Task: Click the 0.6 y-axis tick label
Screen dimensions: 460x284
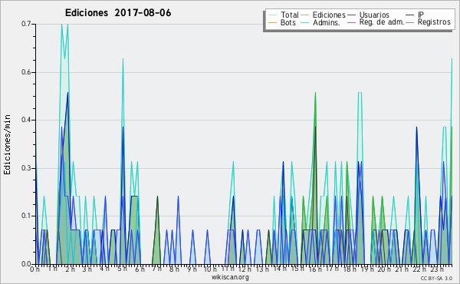Action: point(26,72)
